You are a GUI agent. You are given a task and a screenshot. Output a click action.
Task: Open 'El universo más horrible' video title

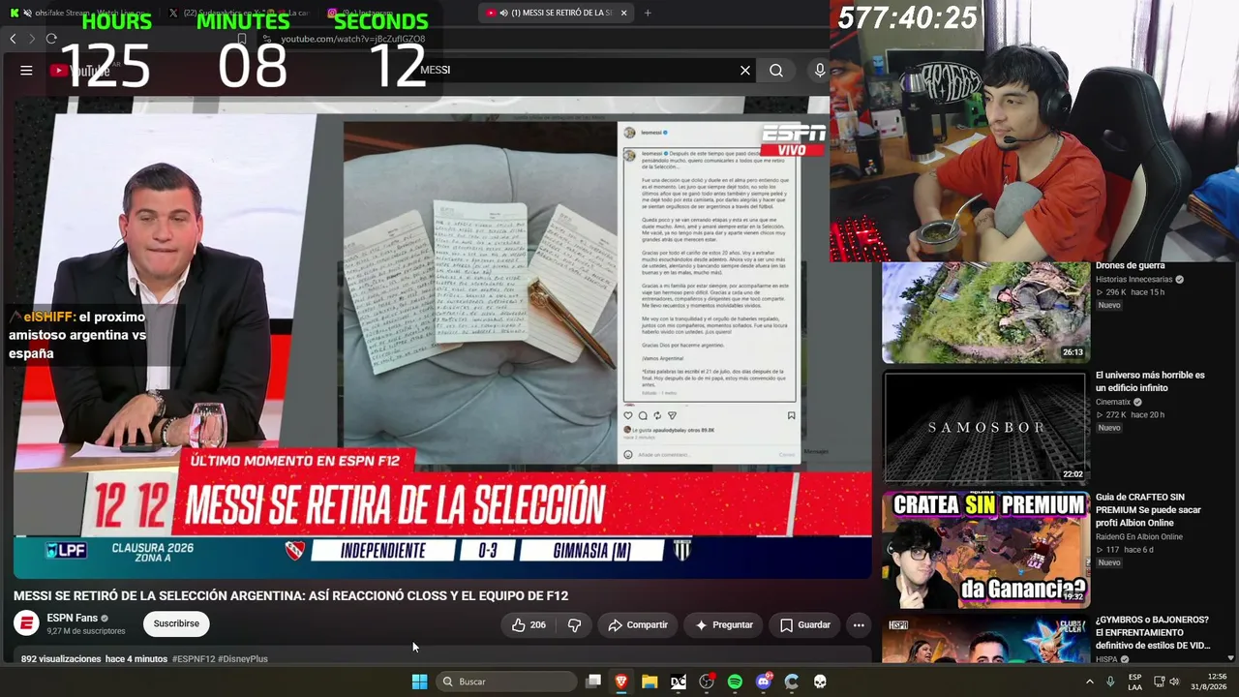click(x=1150, y=381)
